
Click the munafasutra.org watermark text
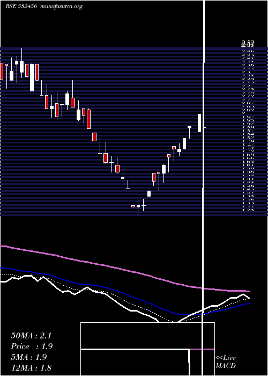tap(62, 6)
